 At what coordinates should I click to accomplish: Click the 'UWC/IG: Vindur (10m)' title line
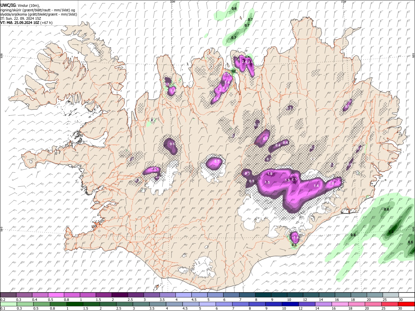[20, 6]
